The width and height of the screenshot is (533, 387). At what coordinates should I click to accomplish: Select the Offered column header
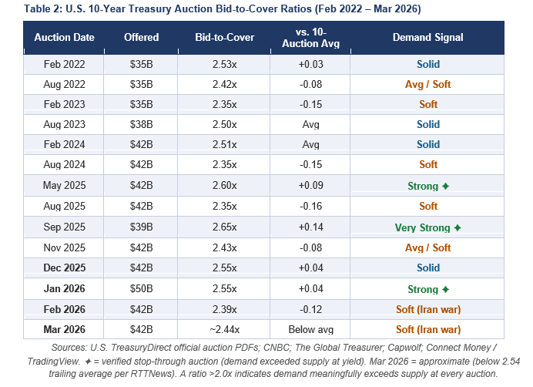(x=142, y=37)
